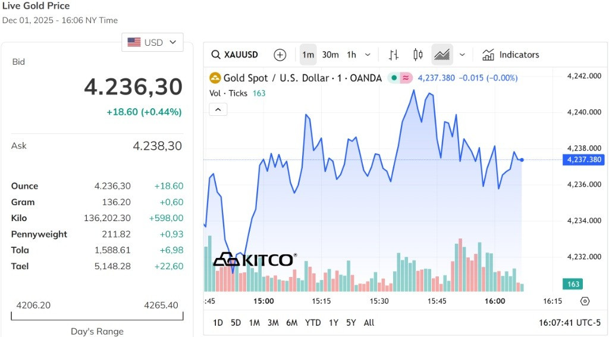Viewport: 609px width, 337px height.
Task: Click the Gram price 136.20
Action: point(116,202)
